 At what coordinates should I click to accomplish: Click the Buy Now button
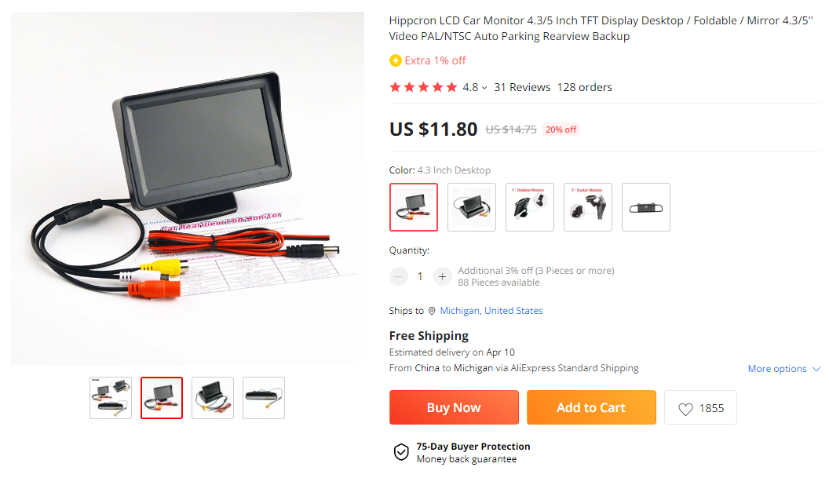(x=455, y=407)
